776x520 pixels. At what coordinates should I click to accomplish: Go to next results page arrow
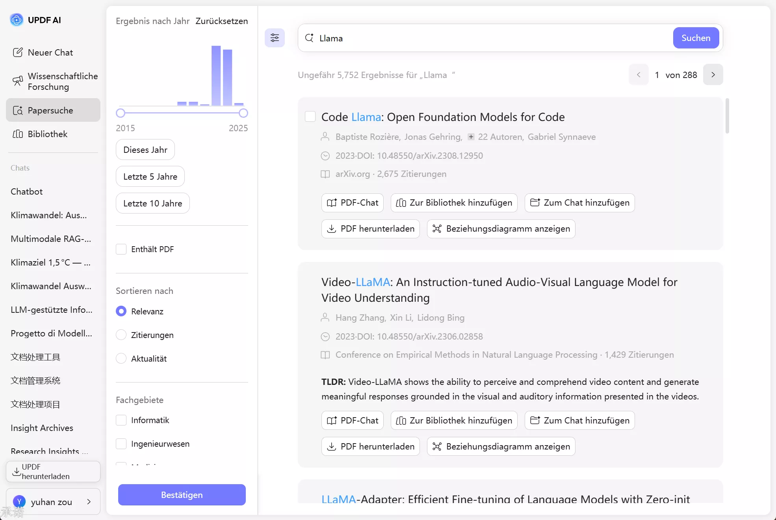[x=713, y=74]
